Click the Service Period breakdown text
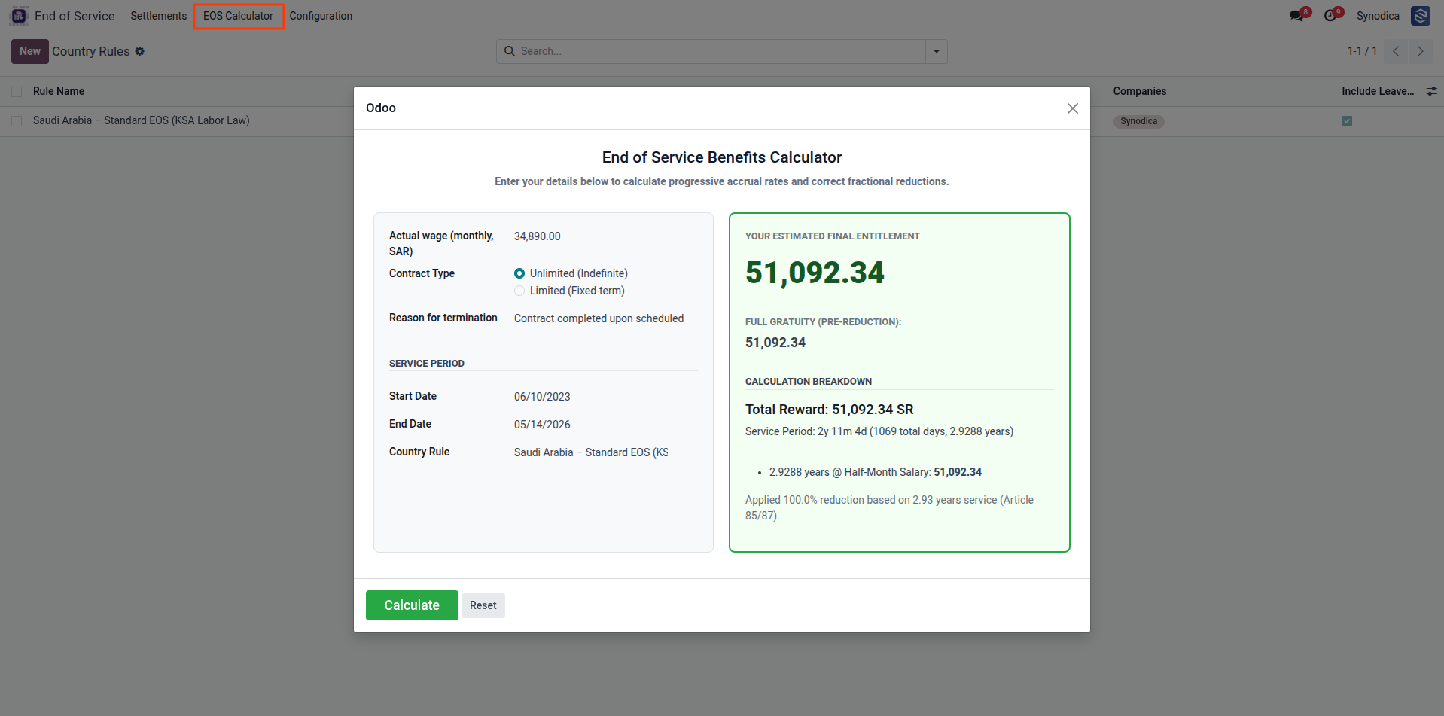 tap(879, 431)
